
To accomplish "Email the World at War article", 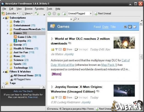I will tap(60, 49).
